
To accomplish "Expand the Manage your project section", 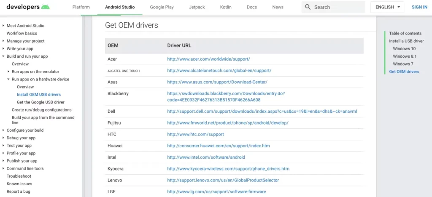I will pos(3,41).
